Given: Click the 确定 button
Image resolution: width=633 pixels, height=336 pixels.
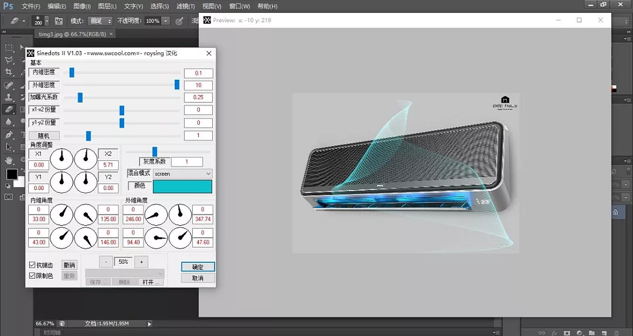Looking at the screenshot, I should coord(198,267).
